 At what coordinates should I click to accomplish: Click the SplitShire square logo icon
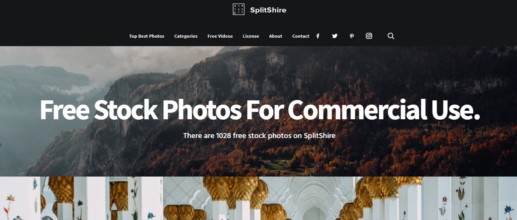[x=238, y=9]
